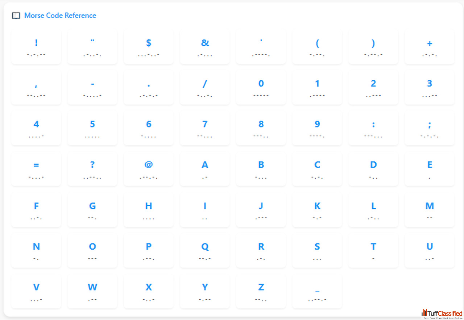Viewport: 464px width, 320px height.
Task: Choose the letter K card
Action: pos(317,210)
